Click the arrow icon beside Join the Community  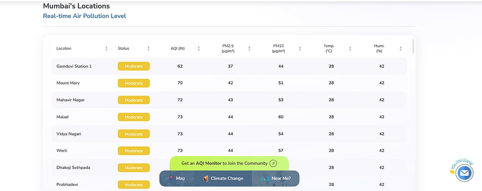pos(273,163)
